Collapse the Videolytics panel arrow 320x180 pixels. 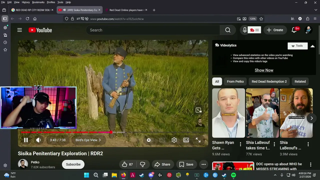(312, 46)
